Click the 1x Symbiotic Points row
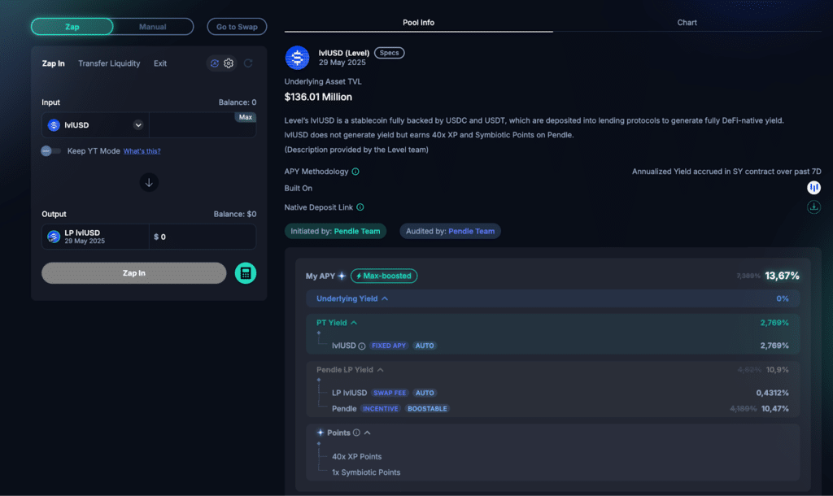Screen dimensions: 833x496 pos(366,472)
